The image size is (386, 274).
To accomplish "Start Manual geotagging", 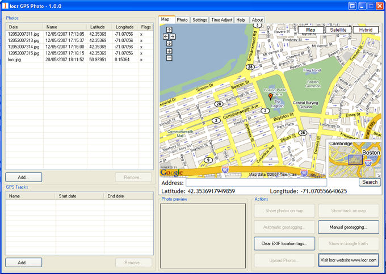I will click(x=349, y=227).
